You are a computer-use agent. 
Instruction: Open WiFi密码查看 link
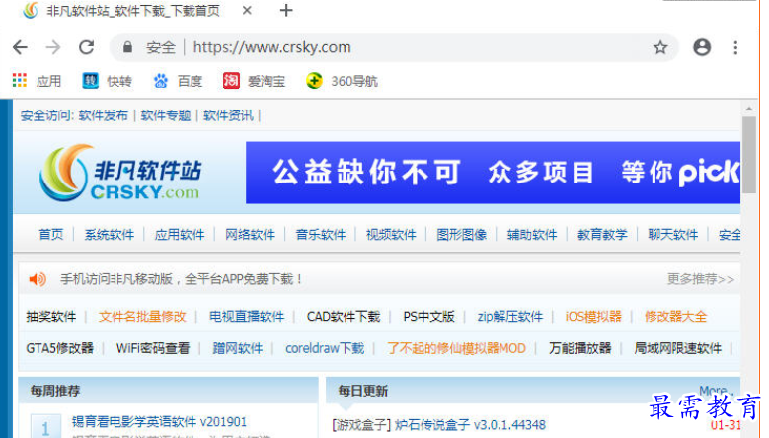153,348
